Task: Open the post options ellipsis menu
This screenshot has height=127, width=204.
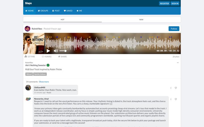Action: (x=178, y=63)
